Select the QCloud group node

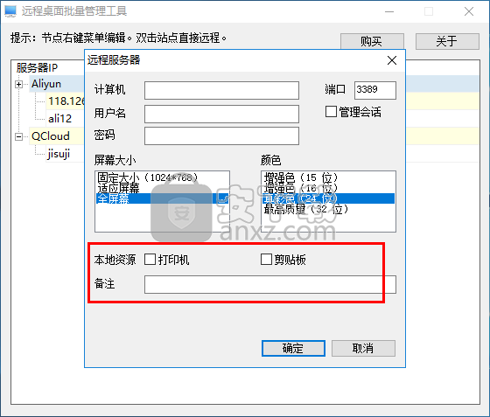click(51, 136)
